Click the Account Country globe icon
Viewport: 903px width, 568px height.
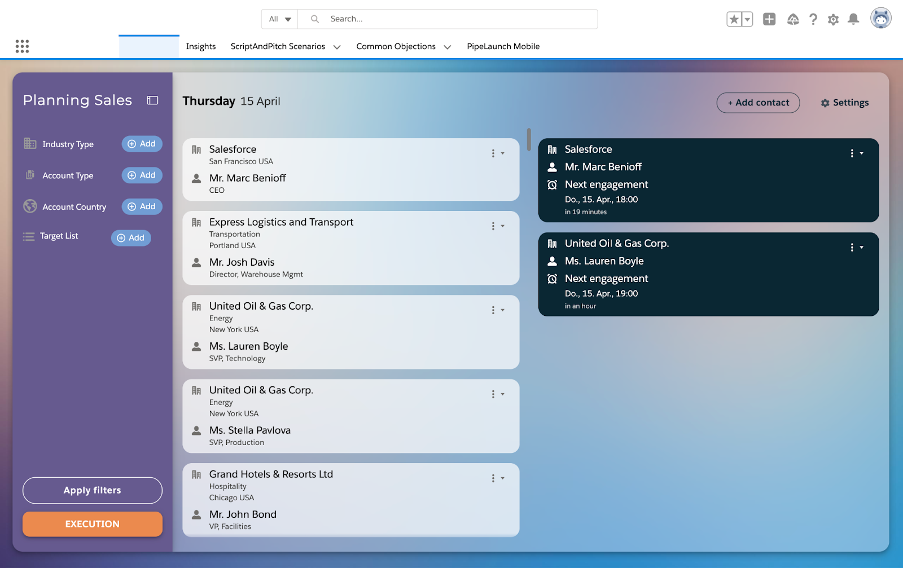30,206
